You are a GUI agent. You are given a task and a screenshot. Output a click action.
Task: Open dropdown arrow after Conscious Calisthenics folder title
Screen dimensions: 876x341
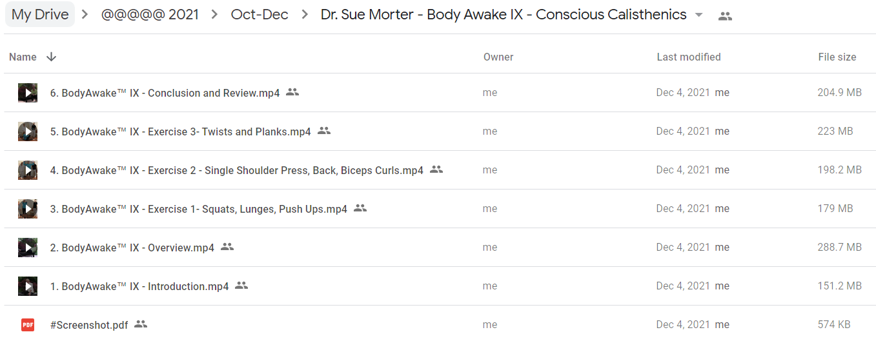(x=698, y=15)
